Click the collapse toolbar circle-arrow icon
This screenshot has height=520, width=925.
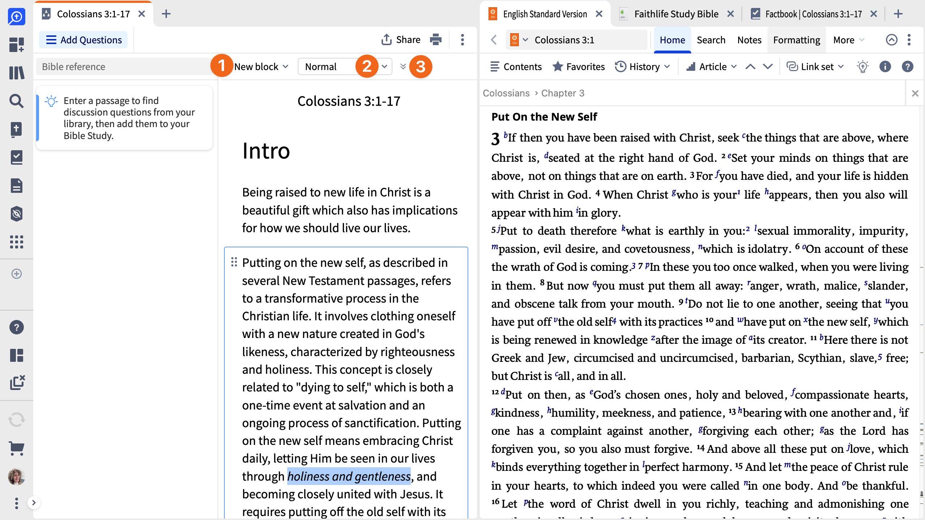coord(891,40)
